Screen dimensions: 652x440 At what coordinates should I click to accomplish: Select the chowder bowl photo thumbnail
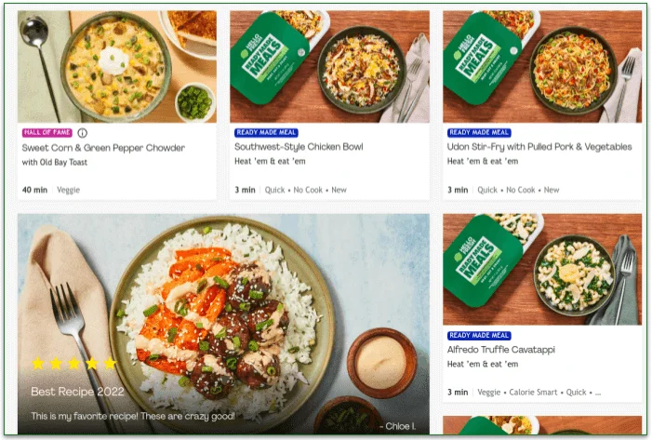click(116, 66)
